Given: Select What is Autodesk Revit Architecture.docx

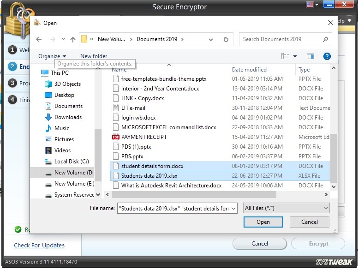Looking at the screenshot, I should point(220,186).
